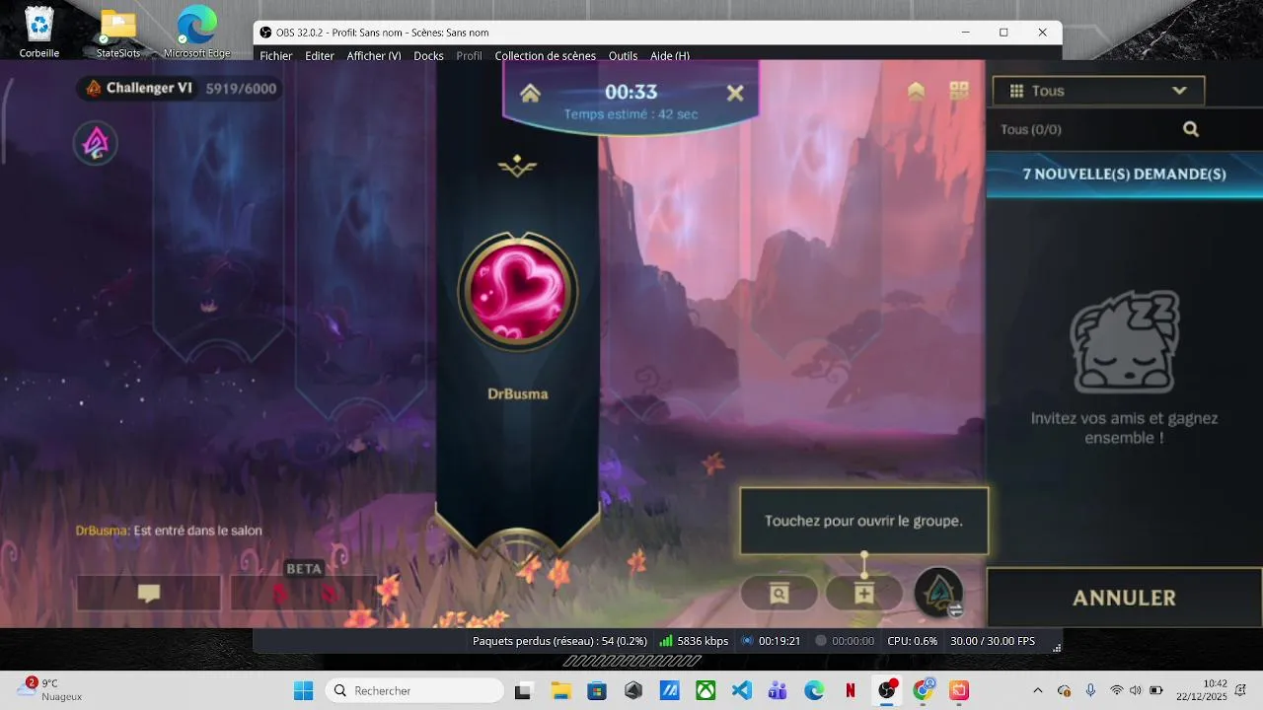1263x710 pixels.
Task: Open the Editer menu in OBS
Action: 320,56
